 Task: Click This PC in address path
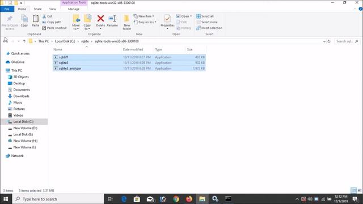[x=44, y=41]
